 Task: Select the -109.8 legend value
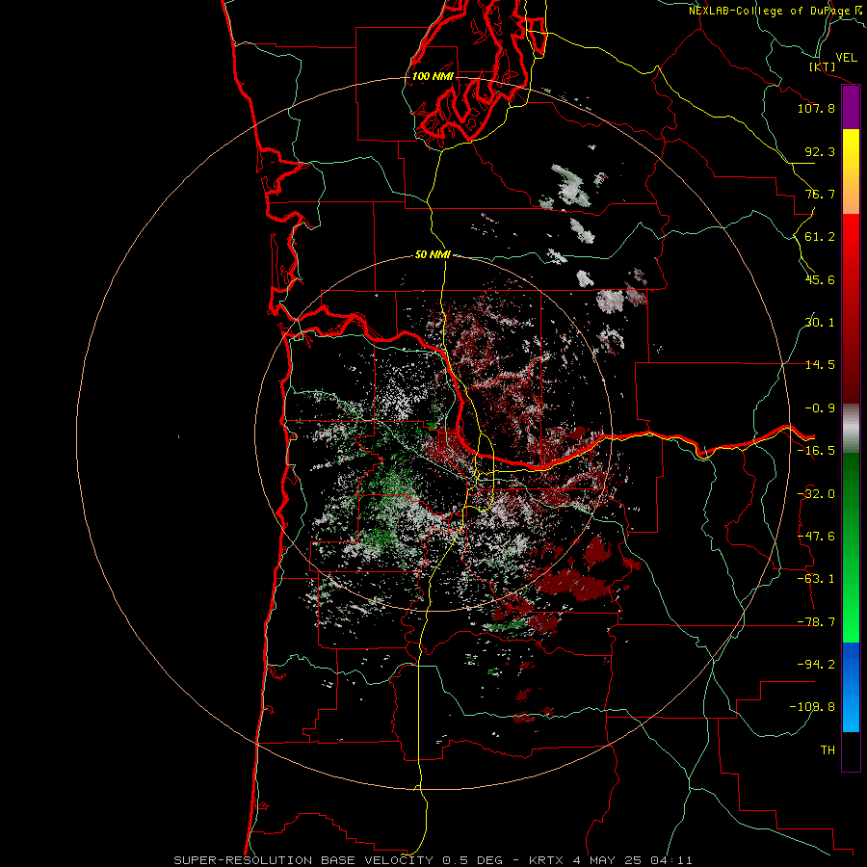click(812, 707)
